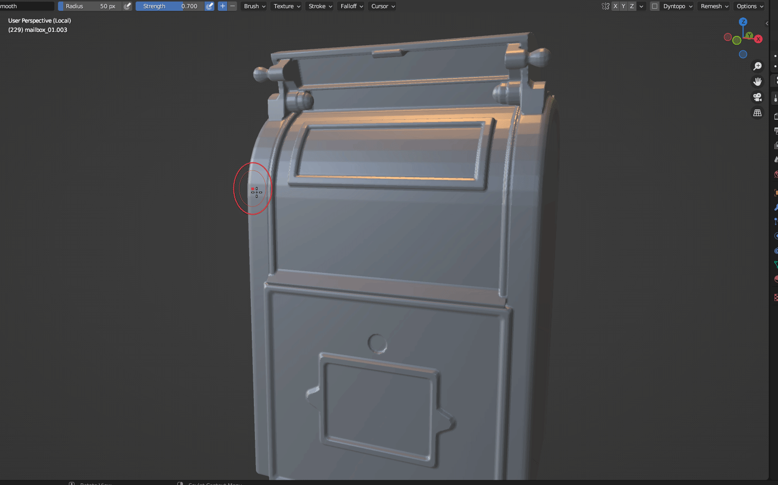This screenshot has width=778, height=485.
Task: Select the Move View hand icon
Action: coord(757,81)
